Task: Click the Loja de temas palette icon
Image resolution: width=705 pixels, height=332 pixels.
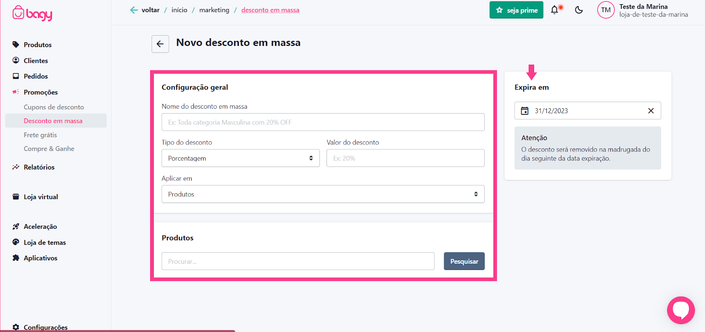Action: coord(16,242)
